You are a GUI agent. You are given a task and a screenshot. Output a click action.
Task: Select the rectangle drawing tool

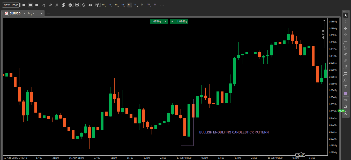[346, 74]
